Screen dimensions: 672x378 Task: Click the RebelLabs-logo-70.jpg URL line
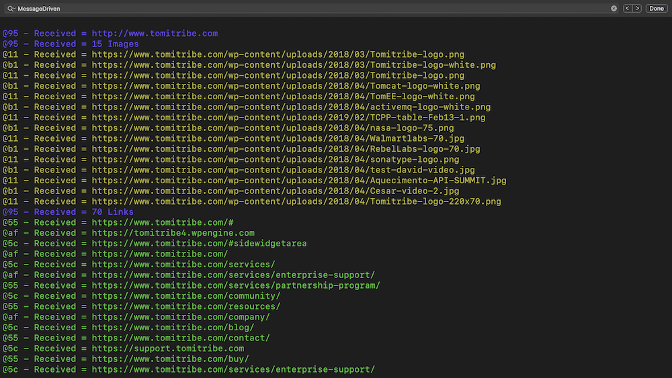241,149
